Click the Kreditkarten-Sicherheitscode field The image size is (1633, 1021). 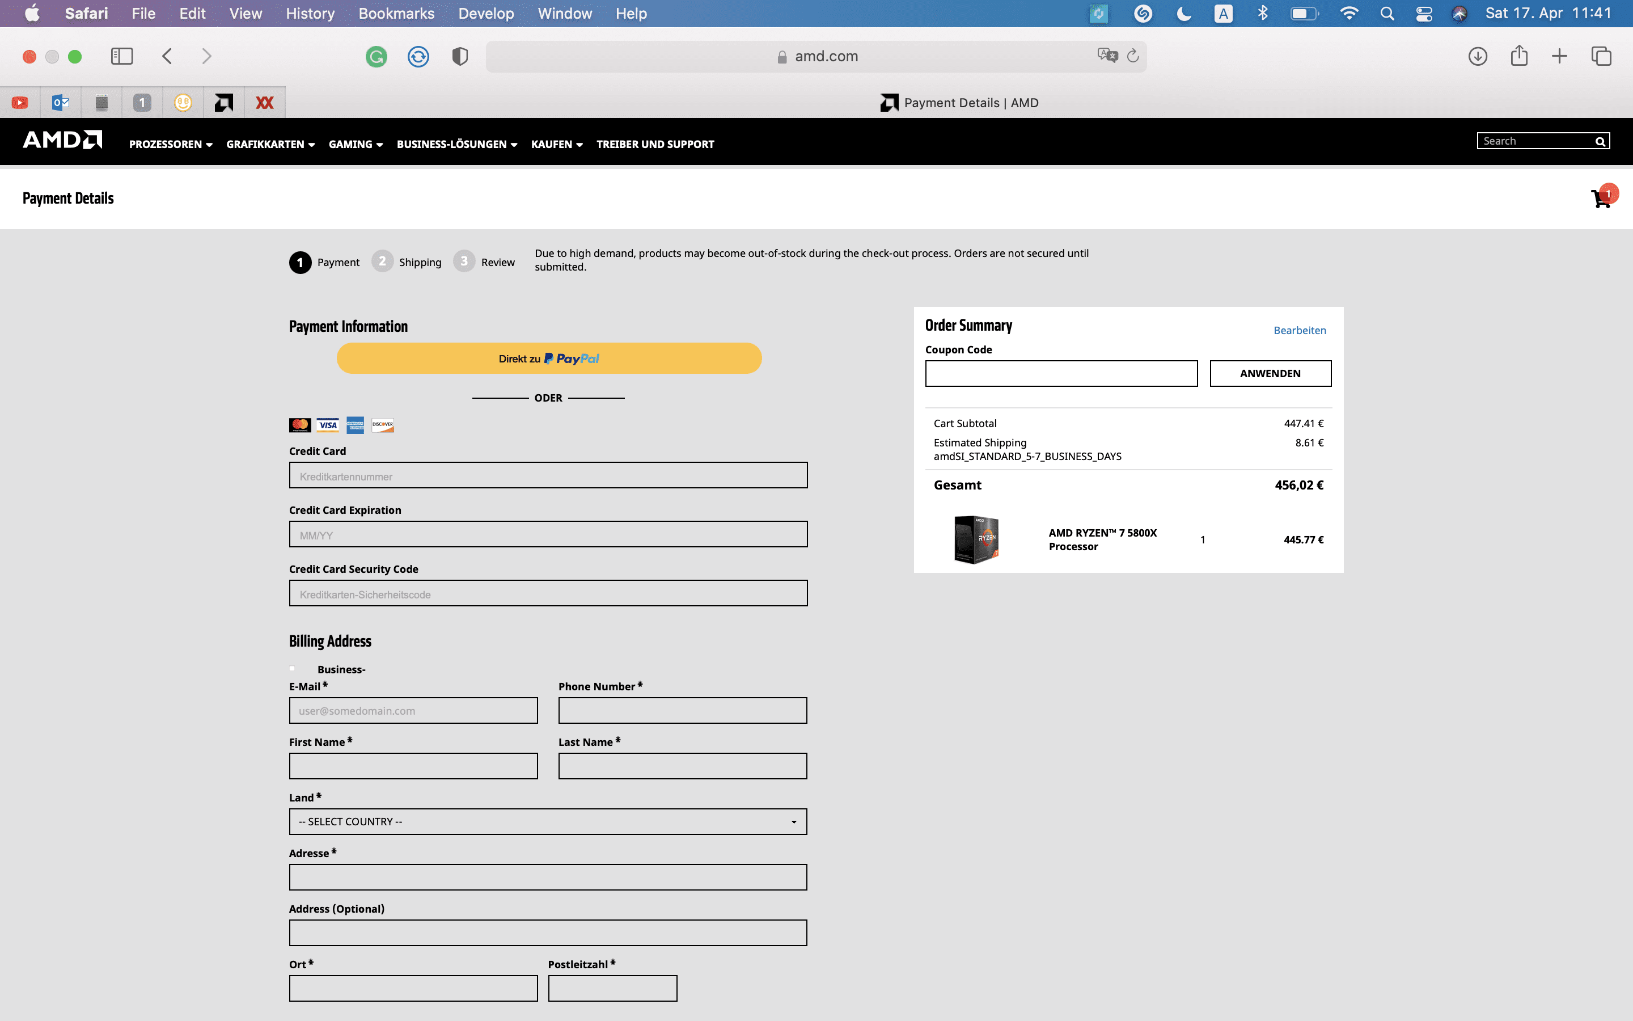[548, 593]
